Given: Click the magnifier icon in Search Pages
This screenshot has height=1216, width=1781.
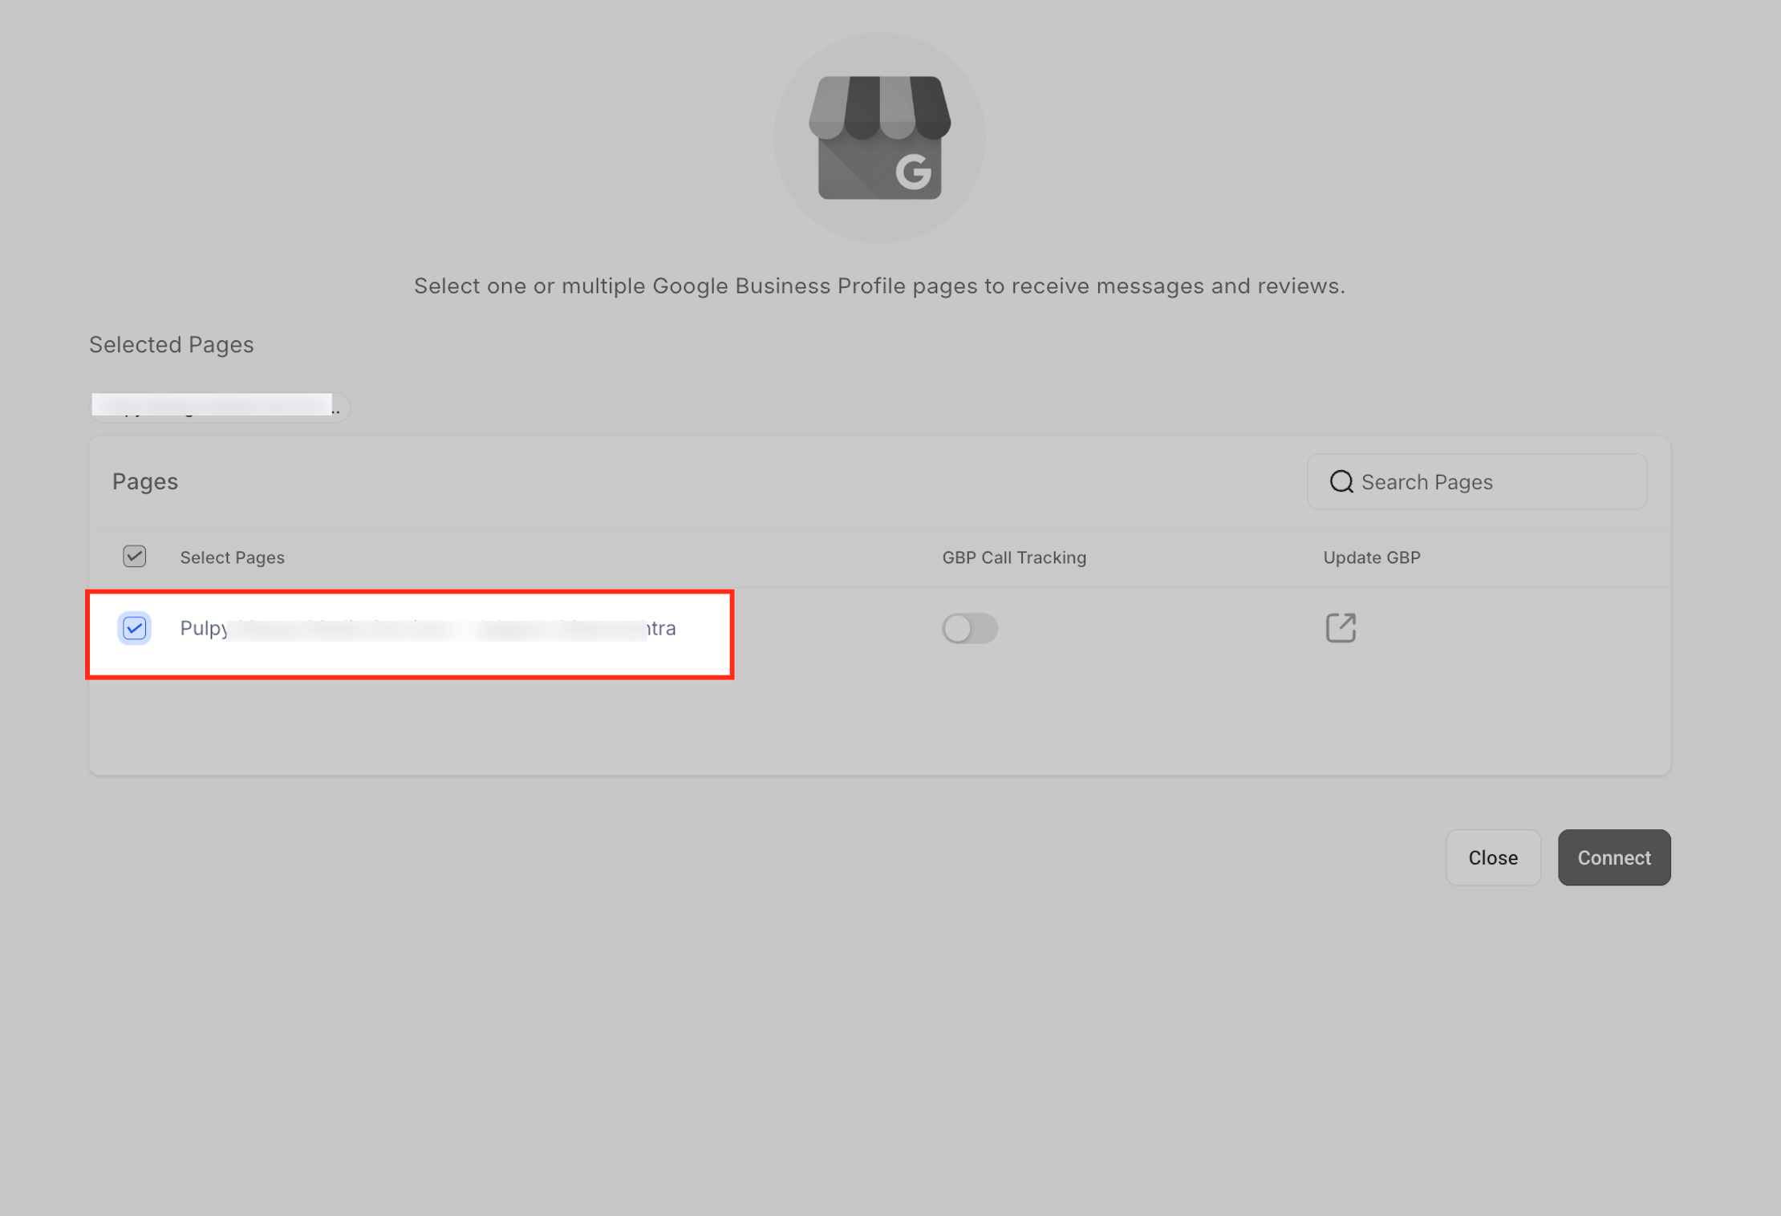Looking at the screenshot, I should [1341, 481].
